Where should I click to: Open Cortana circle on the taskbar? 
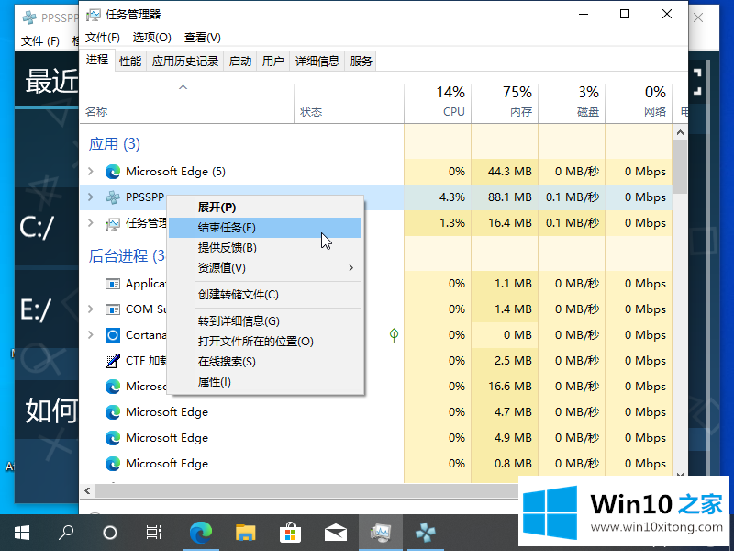110,533
